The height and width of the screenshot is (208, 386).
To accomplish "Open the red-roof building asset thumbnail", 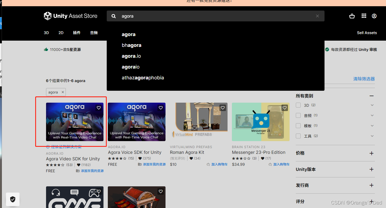I will (137, 197).
